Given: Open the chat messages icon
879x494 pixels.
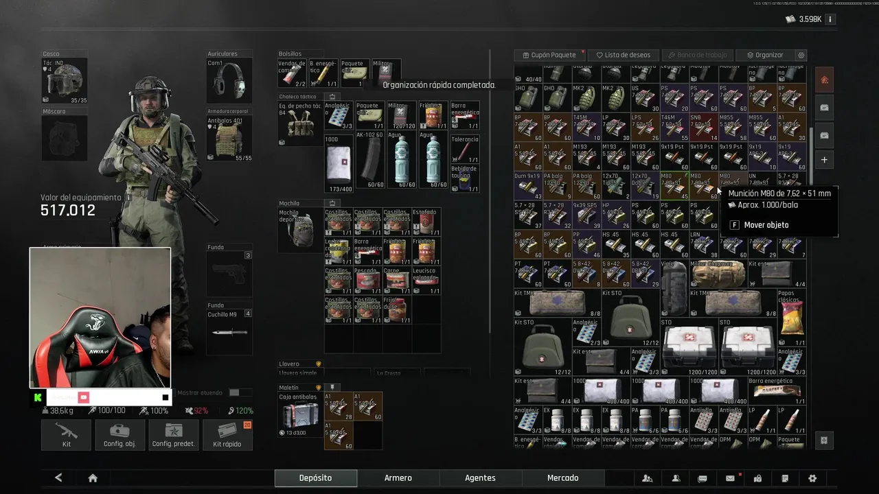Looking at the screenshot, I should pos(703,478).
